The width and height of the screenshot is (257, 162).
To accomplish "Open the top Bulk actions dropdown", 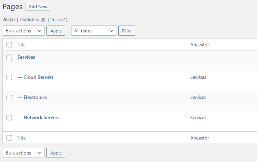I will pos(24,31).
